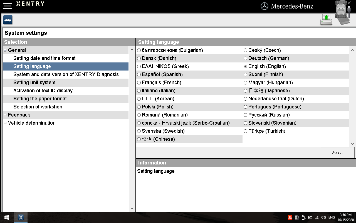Select Magyar (Hungarian) radio button

click(x=246, y=83)
